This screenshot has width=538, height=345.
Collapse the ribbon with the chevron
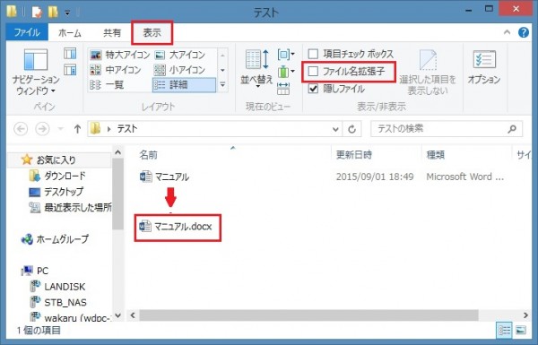(x=507, y=32)
